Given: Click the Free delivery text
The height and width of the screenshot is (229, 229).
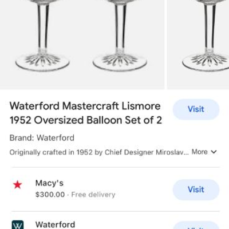Looking at the screenshot, I should (93, 195).
